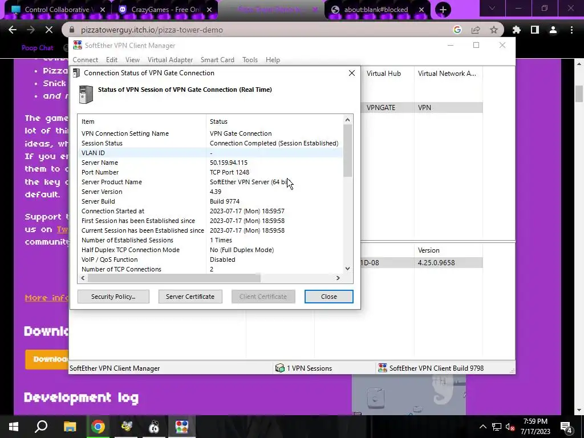
Task: Open the Connect menu in SoftEther VPN Manager
Action: 86,60
